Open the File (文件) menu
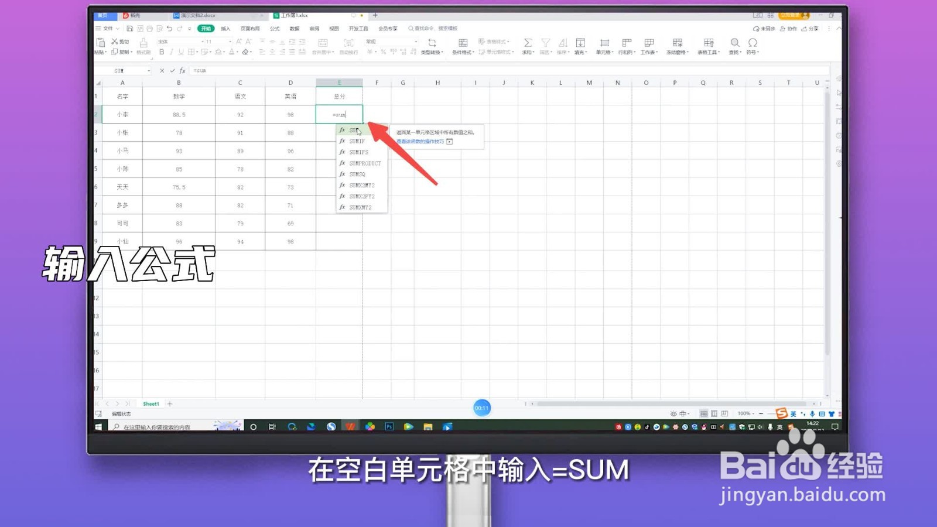 (x=107, y=28)
